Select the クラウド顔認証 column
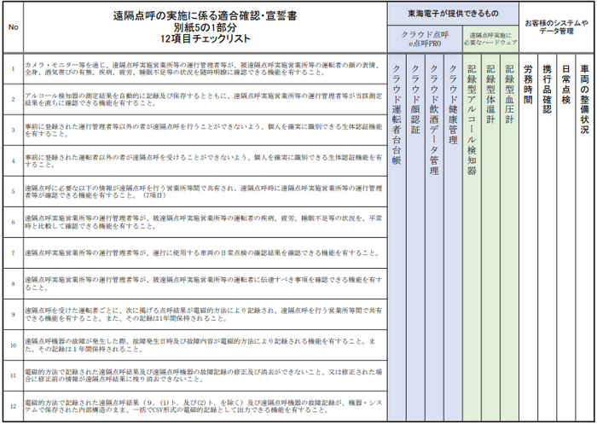The image size is (597, 424). pyautogui.click(x=415, y=237)
